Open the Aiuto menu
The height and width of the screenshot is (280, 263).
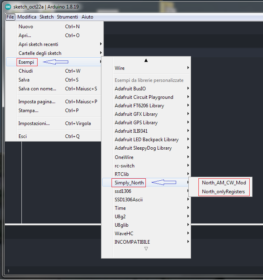coord(87,17)
